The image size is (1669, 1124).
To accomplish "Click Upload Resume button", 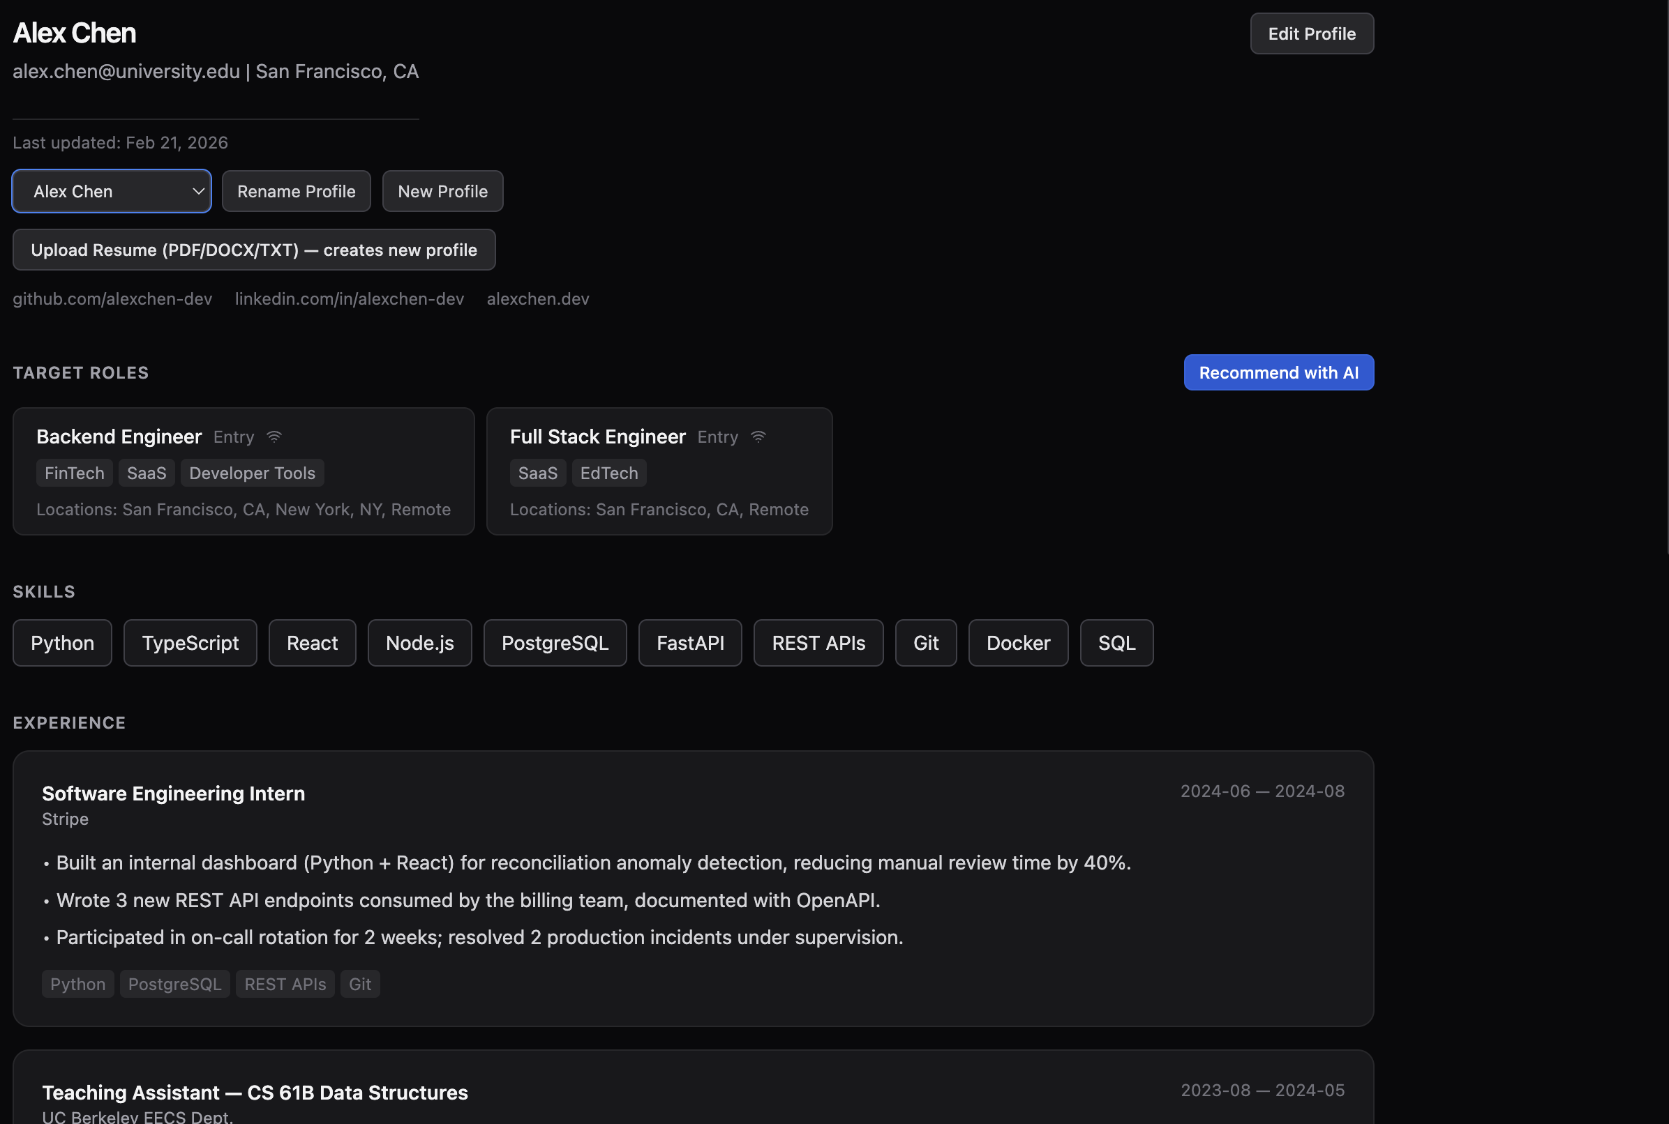I will (x=254, y=250).
